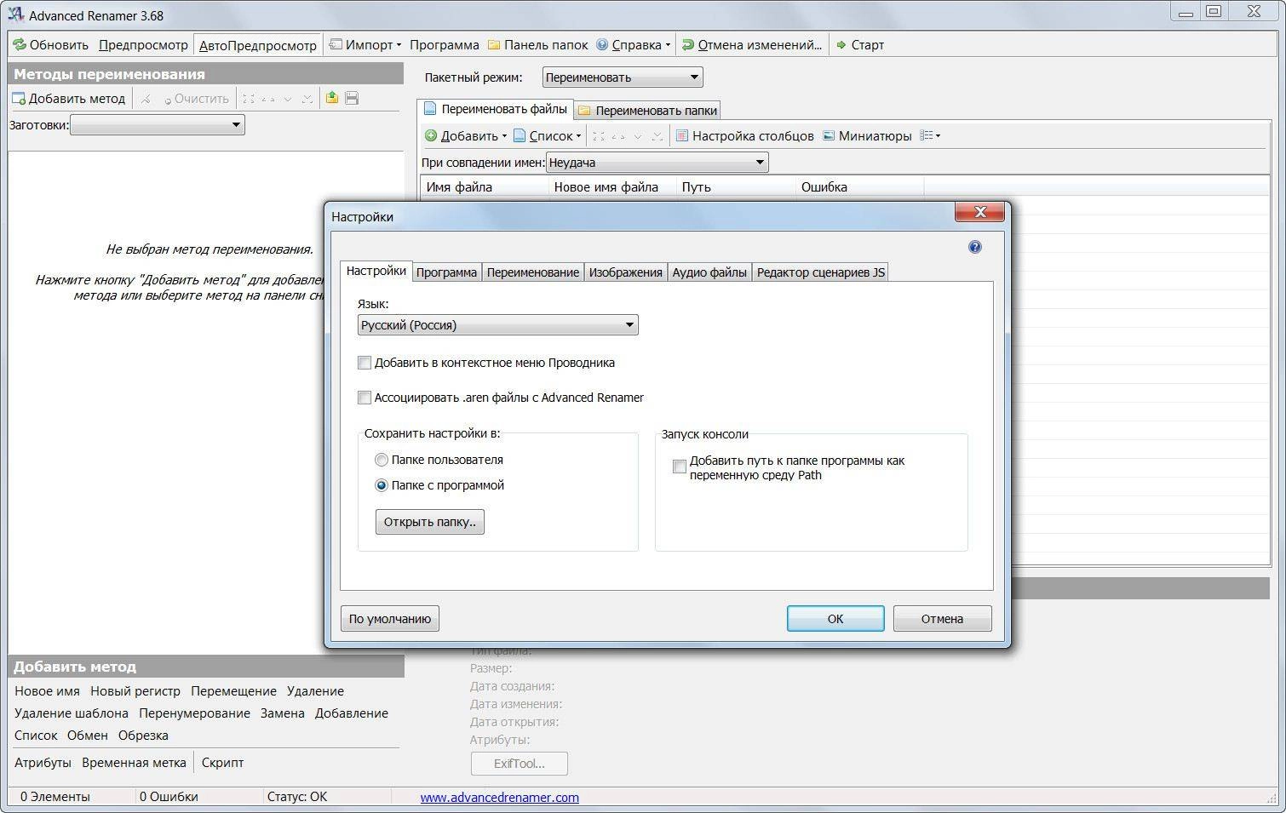This screenshot has height=813, width=1286.
Task: Click the Имя файла column header
Action: 484,186
